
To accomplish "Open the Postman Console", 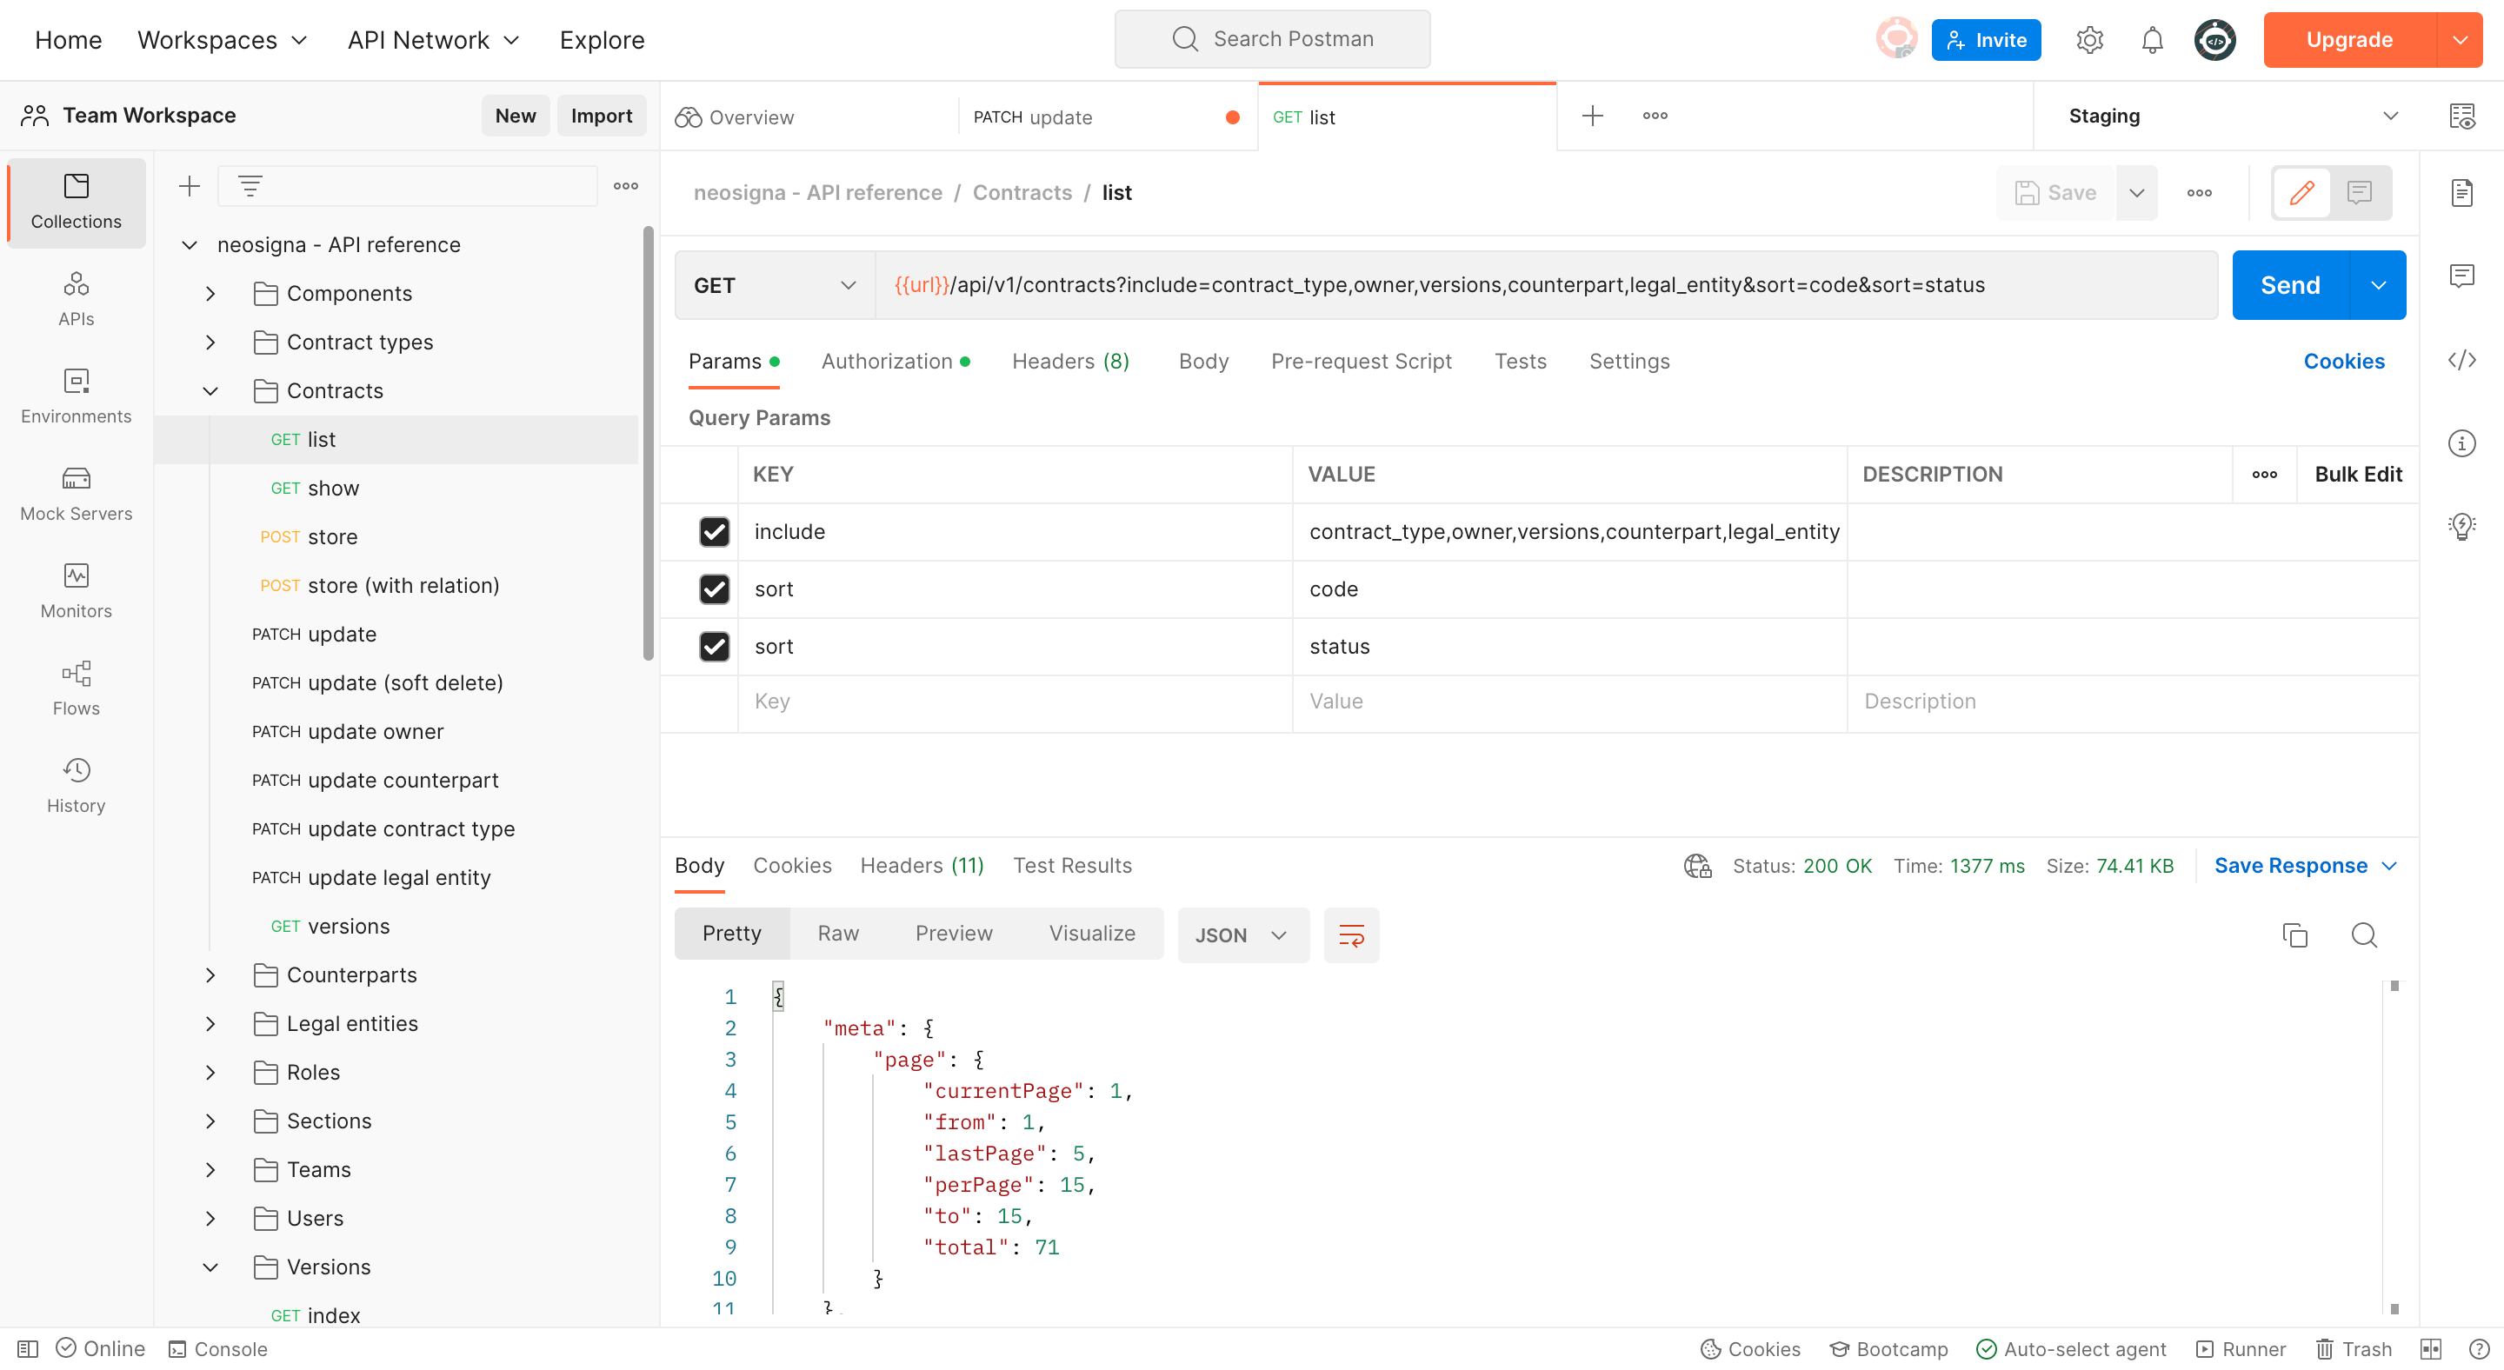I will tap(217, 1348).
